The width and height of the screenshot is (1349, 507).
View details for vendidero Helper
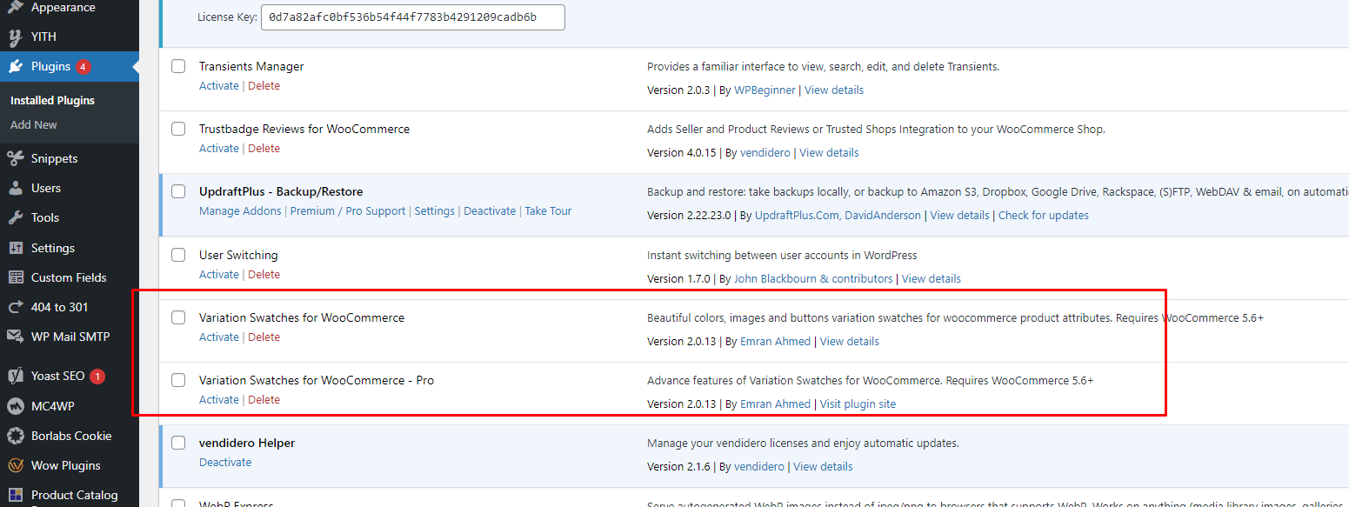[x=823, y=466]
